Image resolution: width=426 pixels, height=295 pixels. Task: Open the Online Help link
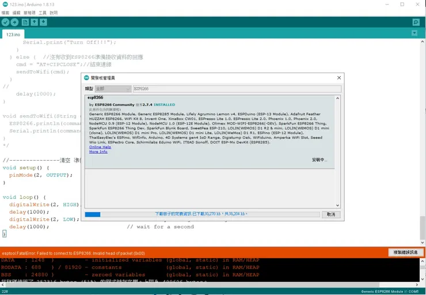pos(100,147)
